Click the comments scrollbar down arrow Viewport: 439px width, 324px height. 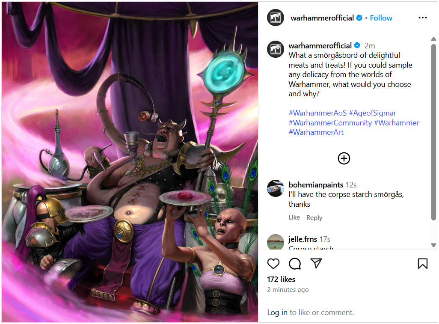click(x=433, y=245)
